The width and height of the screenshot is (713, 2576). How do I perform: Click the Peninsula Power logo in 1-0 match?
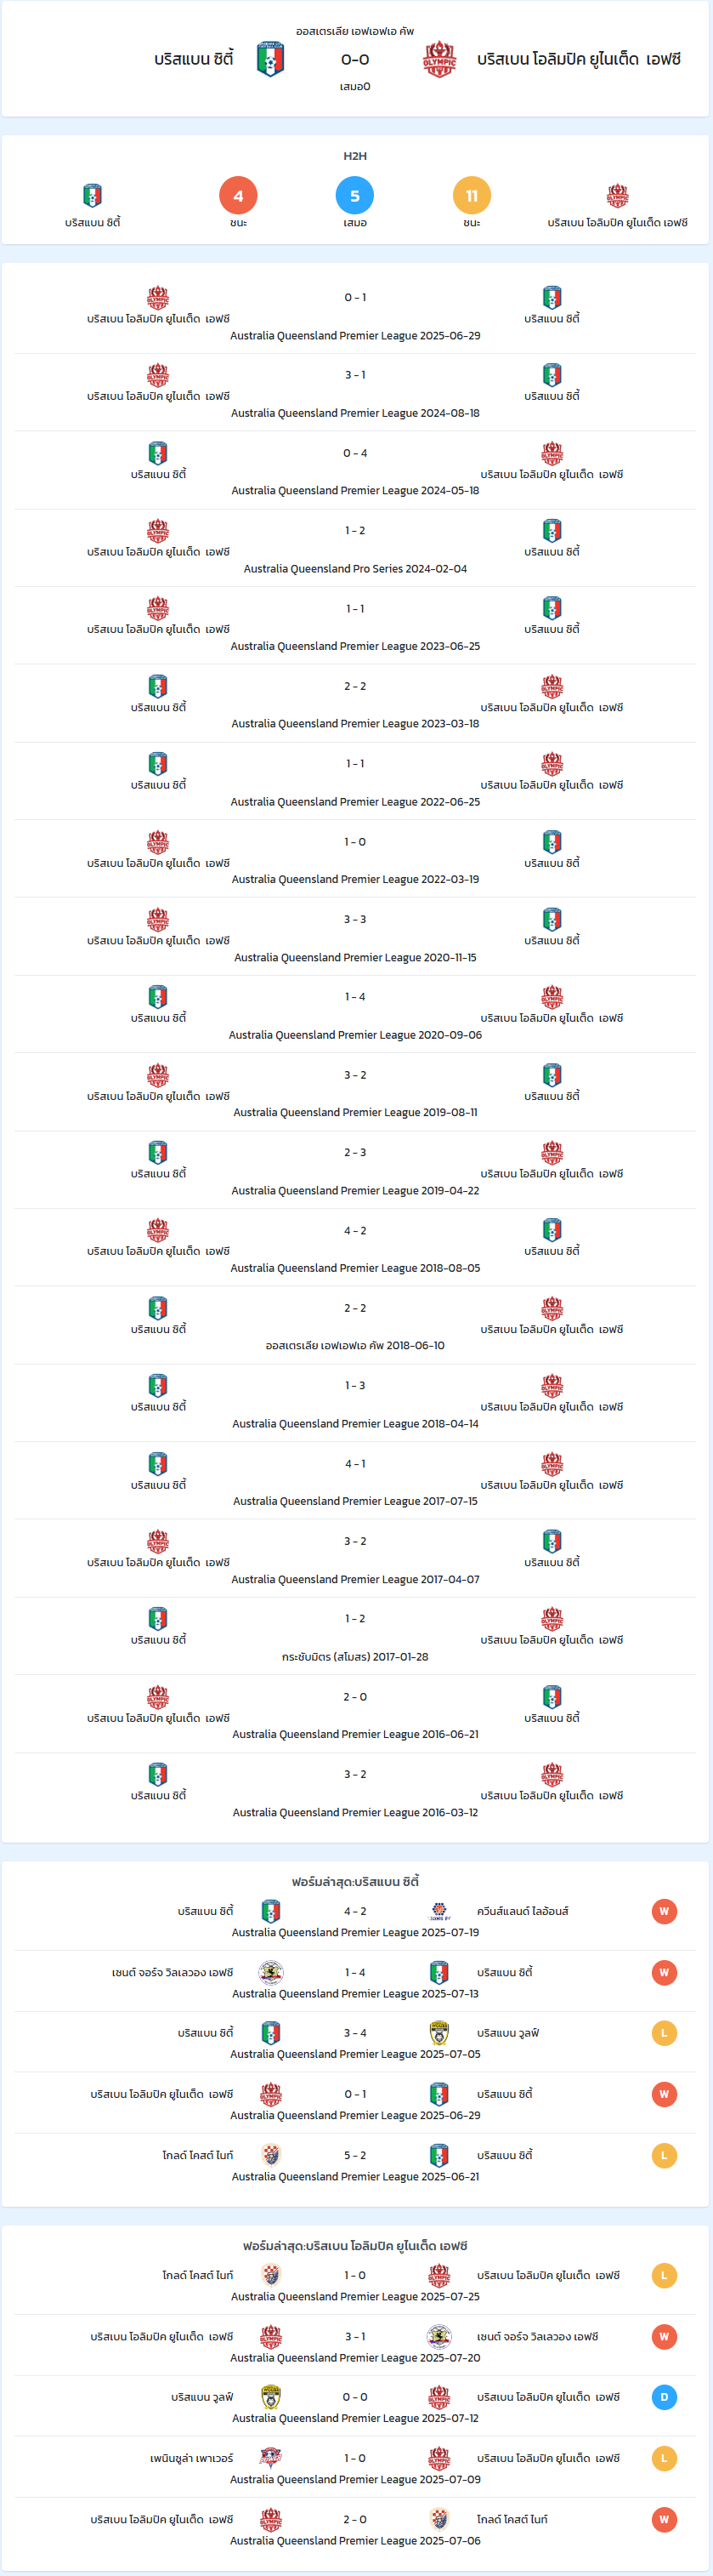(270, 2458)
